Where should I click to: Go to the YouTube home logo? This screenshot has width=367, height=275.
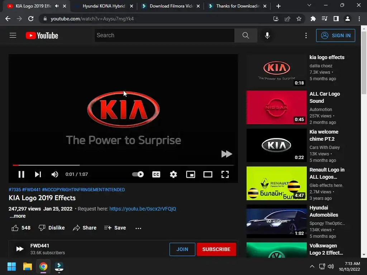(42, 35)
